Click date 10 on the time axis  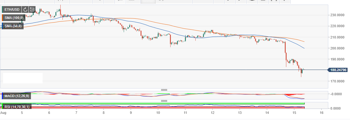[158, 112]
